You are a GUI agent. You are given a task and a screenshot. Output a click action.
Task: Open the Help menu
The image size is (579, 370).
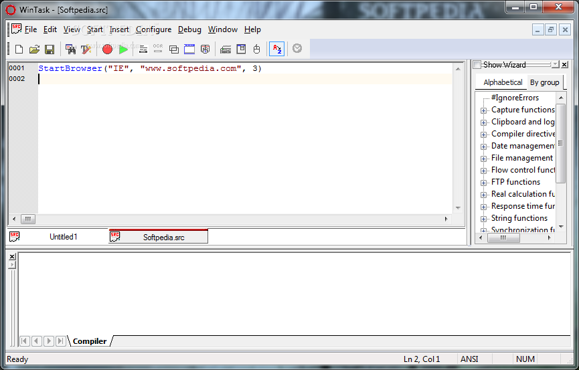pyautogui.click(x=252, y=29)
